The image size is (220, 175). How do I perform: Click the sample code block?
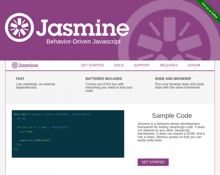tap(68, 134)
